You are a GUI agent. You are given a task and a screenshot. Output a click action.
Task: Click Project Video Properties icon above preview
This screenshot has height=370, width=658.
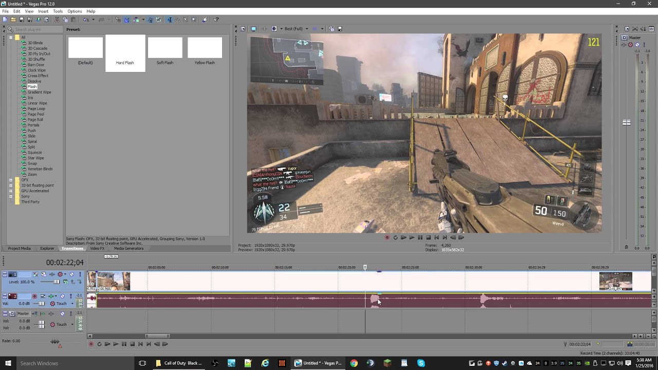coord(243,29)
